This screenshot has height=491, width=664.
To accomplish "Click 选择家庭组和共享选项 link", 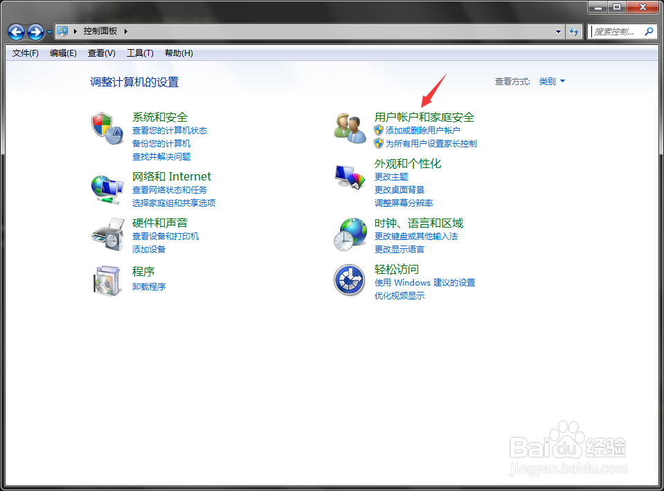I will click(174, 203).
